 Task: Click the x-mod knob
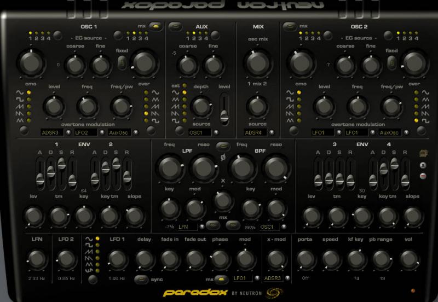(276, 259)
